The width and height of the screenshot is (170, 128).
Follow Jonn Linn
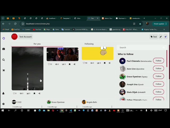coord(159,69)
